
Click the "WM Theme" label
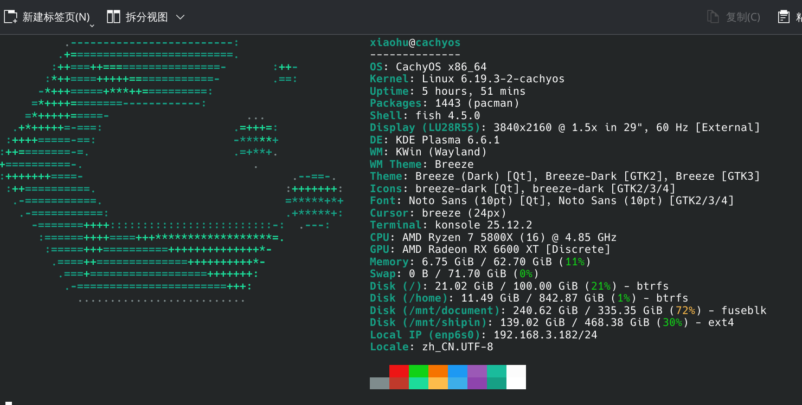(x=396, y=165)
